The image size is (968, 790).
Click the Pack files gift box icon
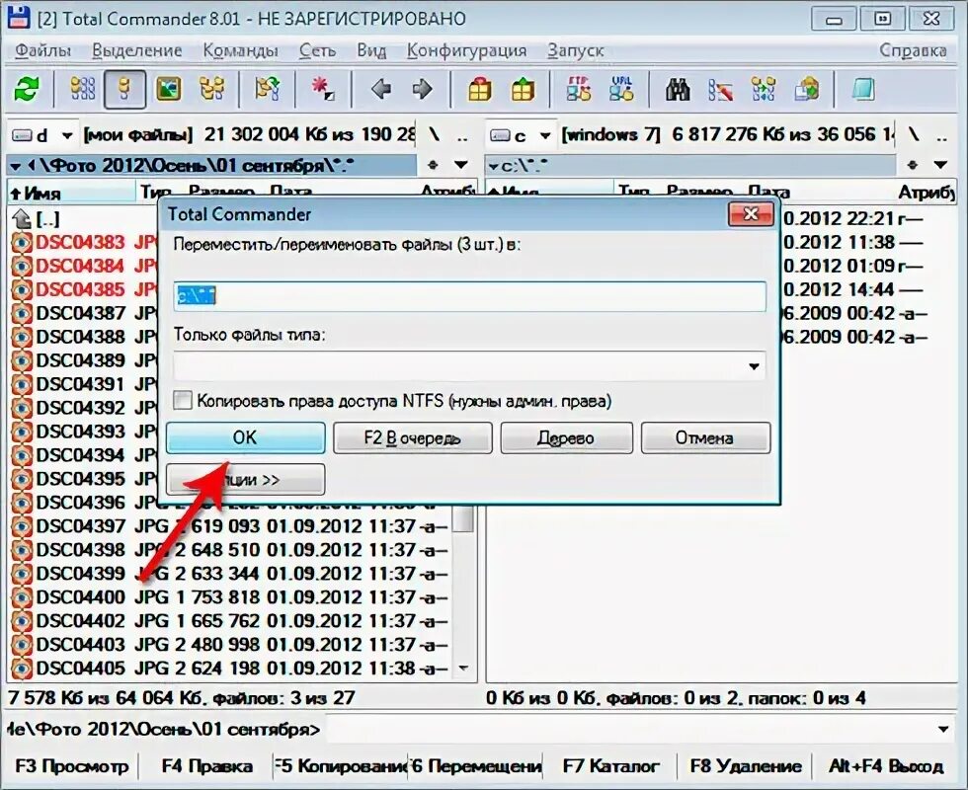(480, 90)
